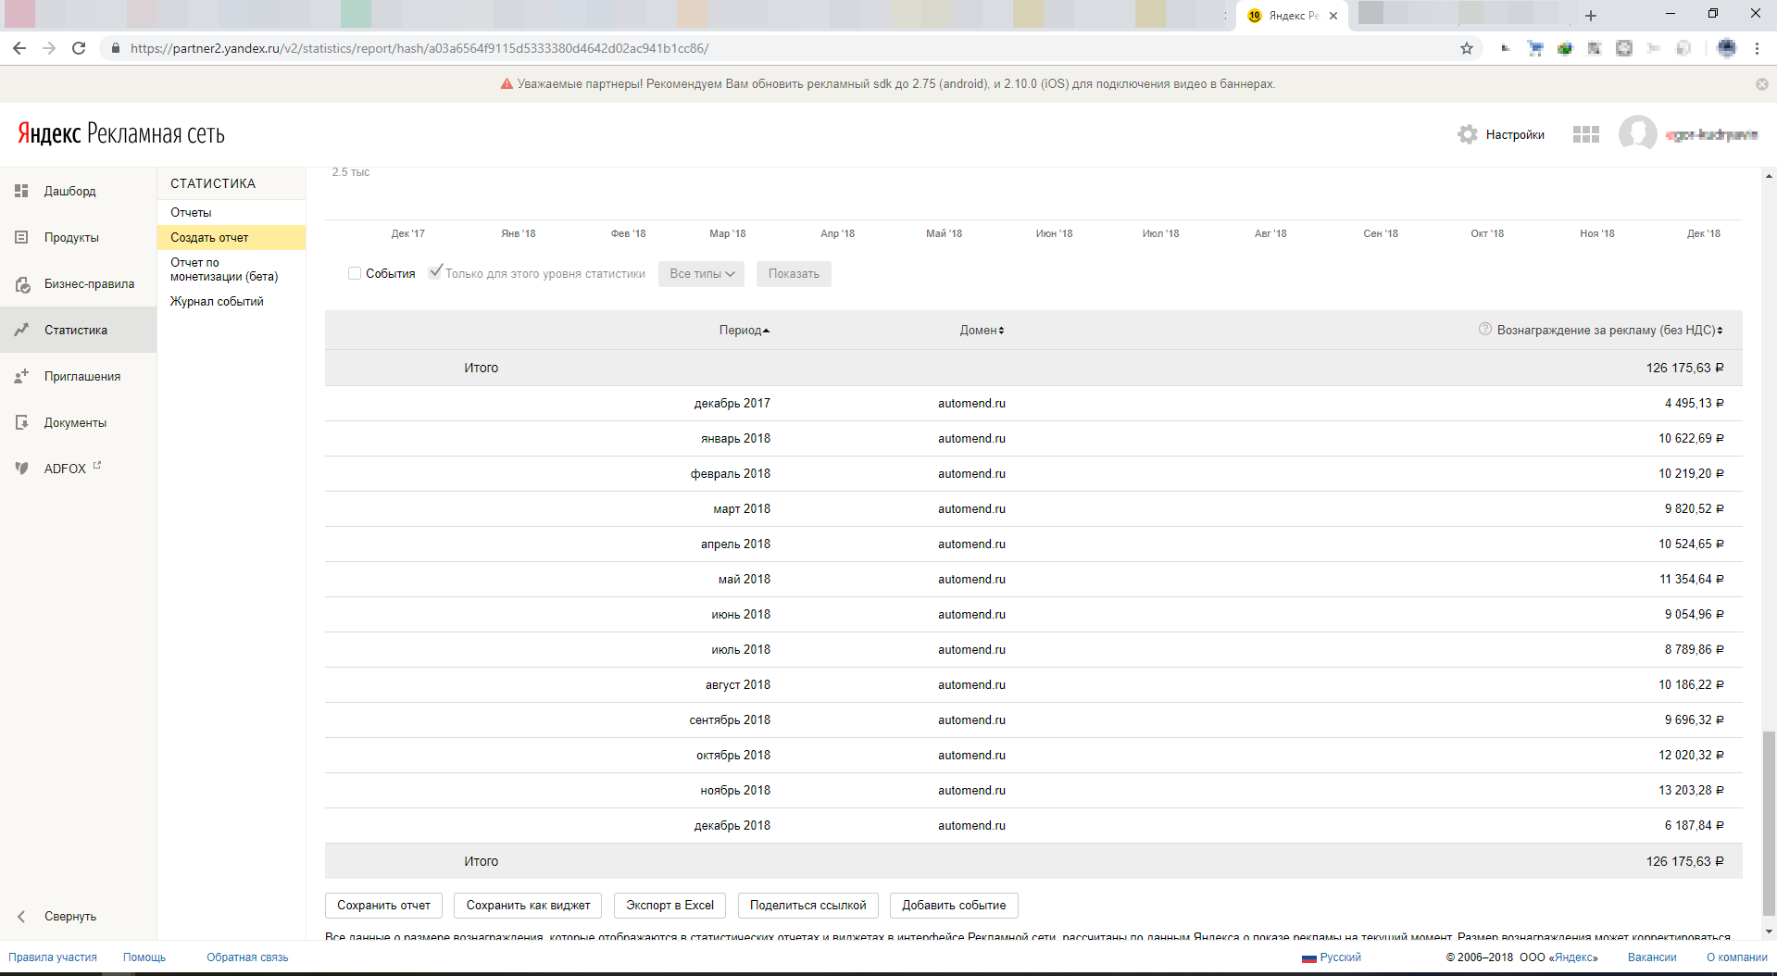The height and width of the screenshot is (976, 1777).
Task: Click browser back arrow
Action: (x=19, y=48)
